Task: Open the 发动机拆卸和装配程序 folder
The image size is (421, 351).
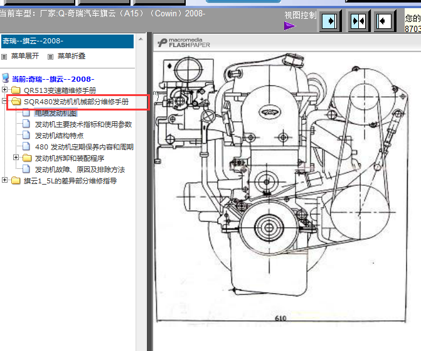Action: pyautogui.click(x=70, y=158)
